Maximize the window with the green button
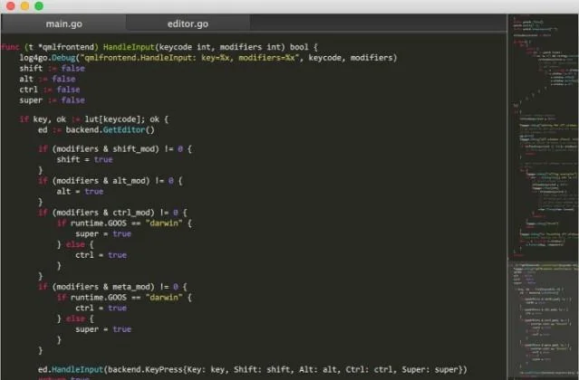 click(39, 6)
